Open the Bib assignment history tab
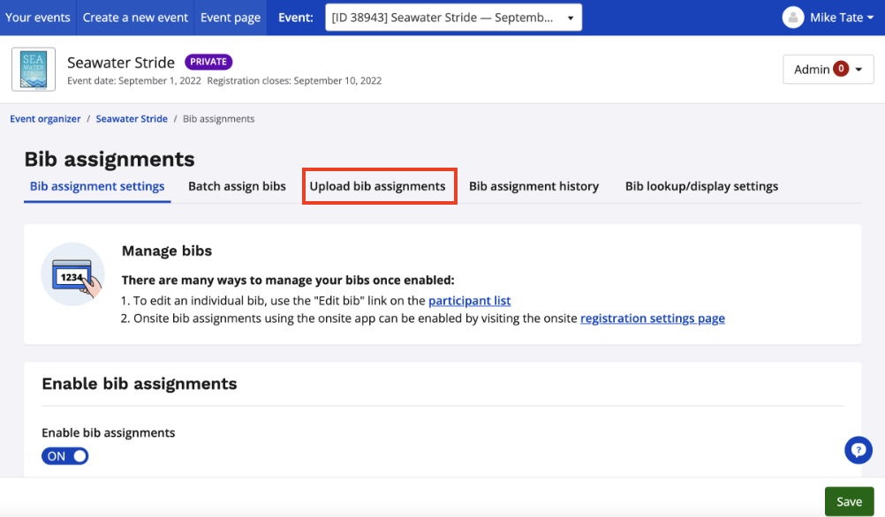 click(533, 187)
